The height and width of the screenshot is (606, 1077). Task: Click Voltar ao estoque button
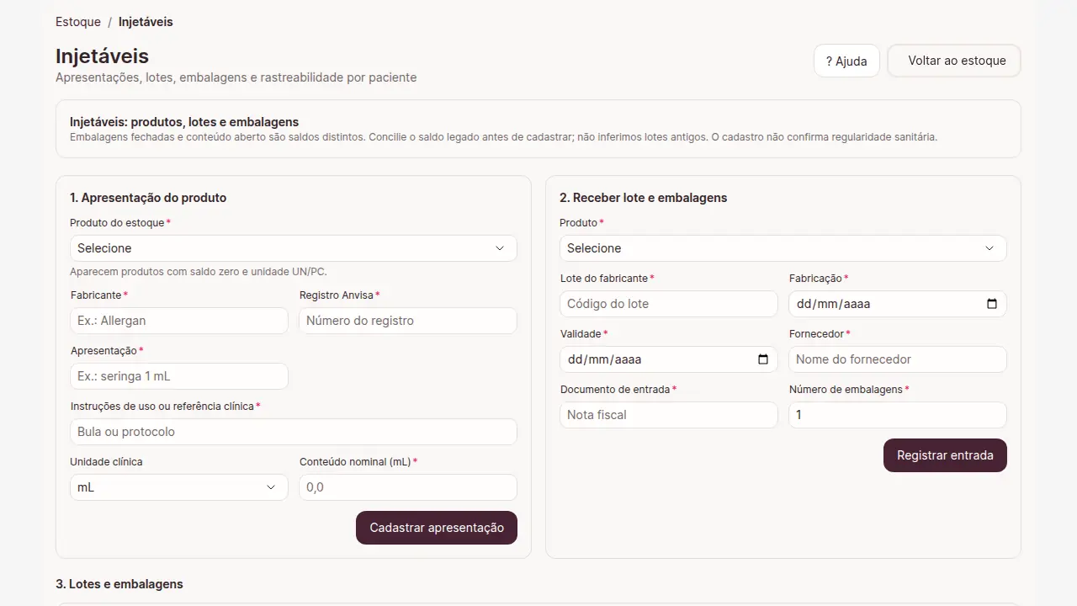point(954,61)
